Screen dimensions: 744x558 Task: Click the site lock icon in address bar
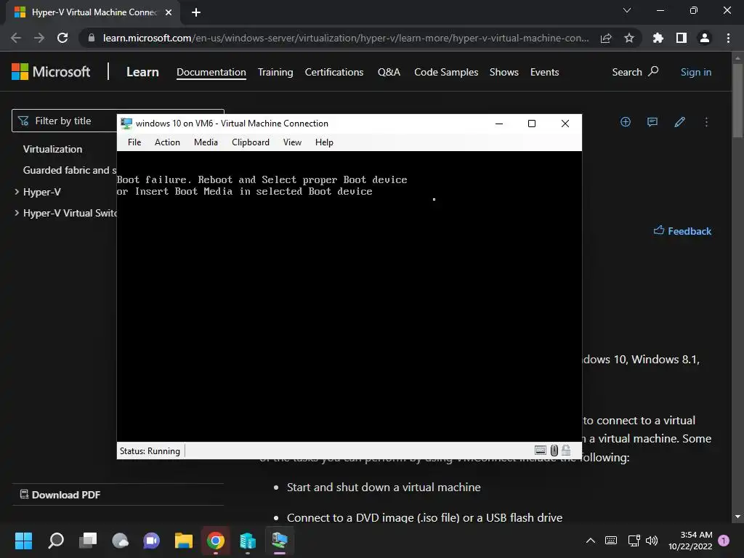tap(92, 38)
